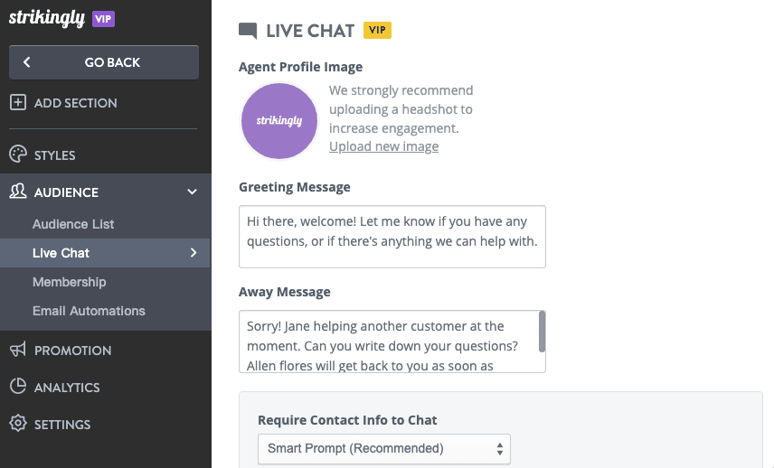Viewport: 774px width, 468px height.
Task: Click the Styles palette icon
Action: click(x=17, y=154)
